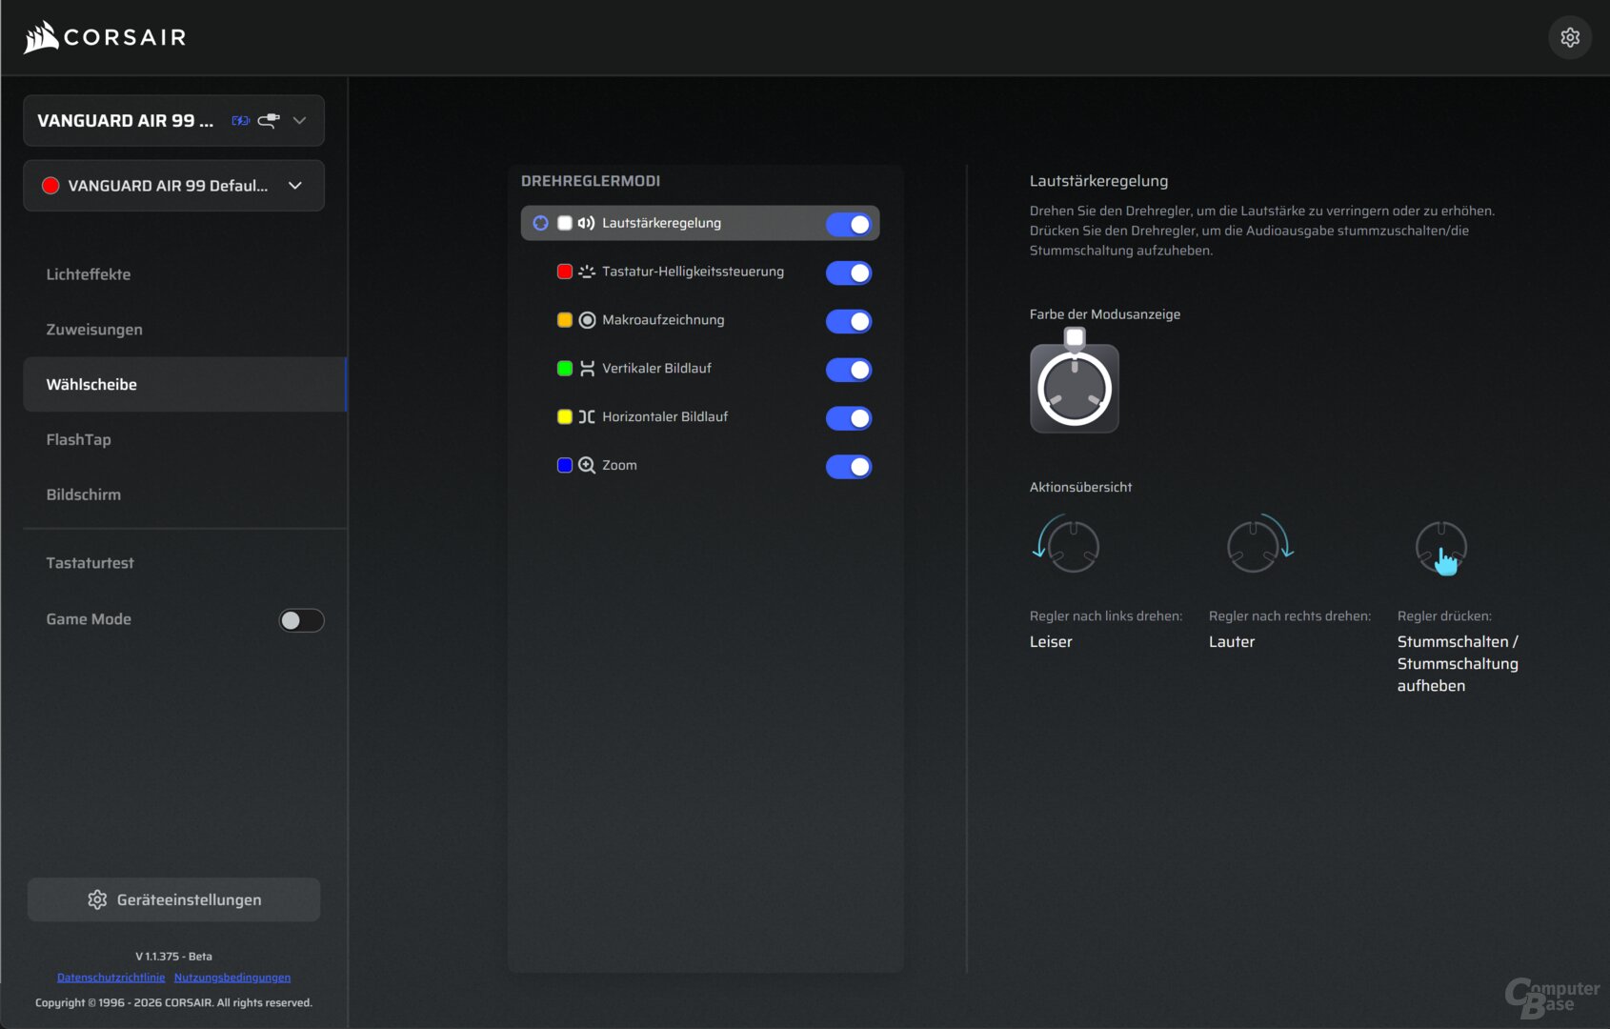Open settings via the gear icon

[1570, 37]
